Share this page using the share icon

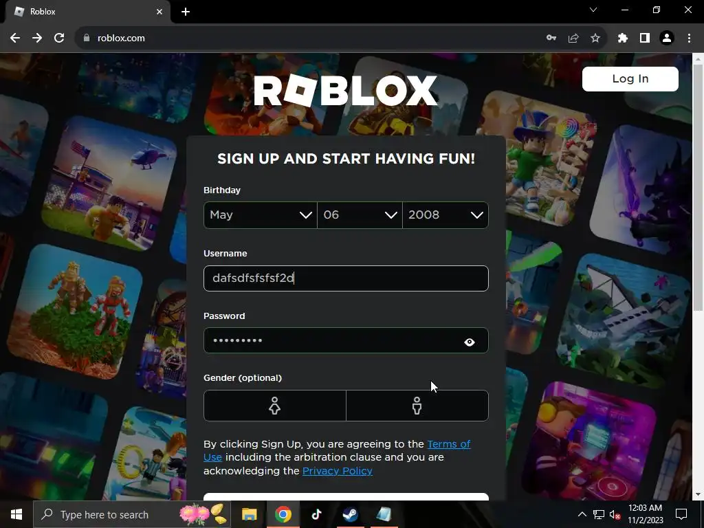[573, 38]
